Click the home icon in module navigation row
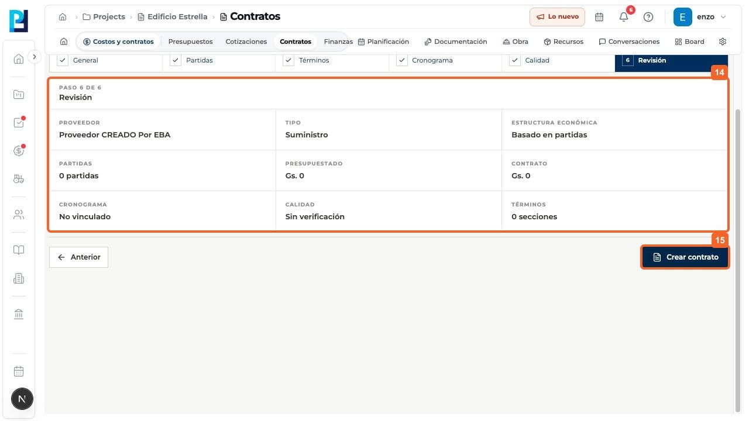Image resolution: width=749 pixels, height=421 pixels. point(64,42)
